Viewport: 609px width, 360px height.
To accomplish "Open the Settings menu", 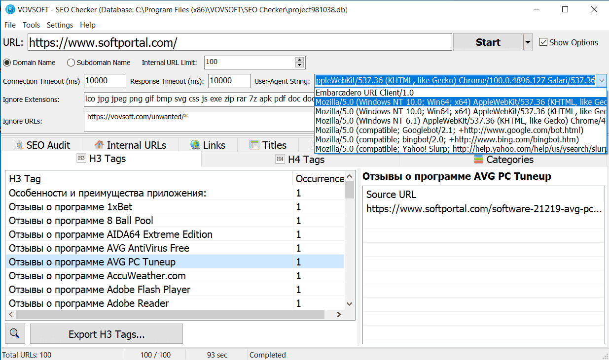I will (60, 25).
